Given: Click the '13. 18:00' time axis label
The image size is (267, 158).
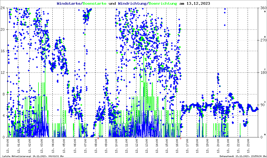Looking at the screenshot, I should (x=197, y=146).
